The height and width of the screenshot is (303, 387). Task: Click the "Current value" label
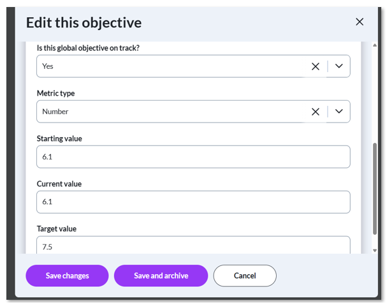pyautogui.click(x=59, y=184)
